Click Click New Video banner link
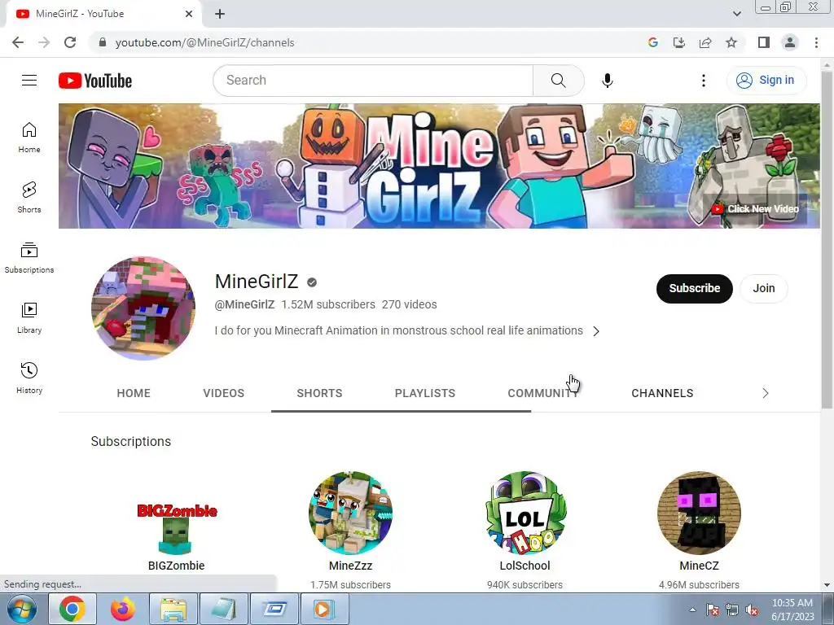834x625 pixels. (755, 209)
